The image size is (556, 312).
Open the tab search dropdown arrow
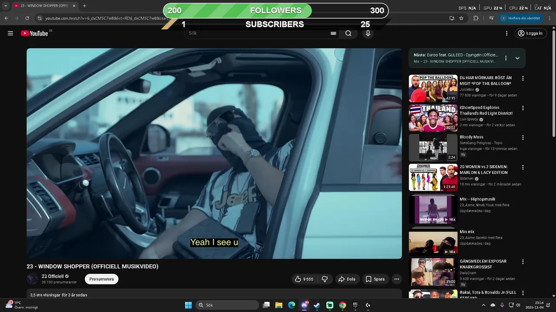pyautogui.click(x=6, y=6)
